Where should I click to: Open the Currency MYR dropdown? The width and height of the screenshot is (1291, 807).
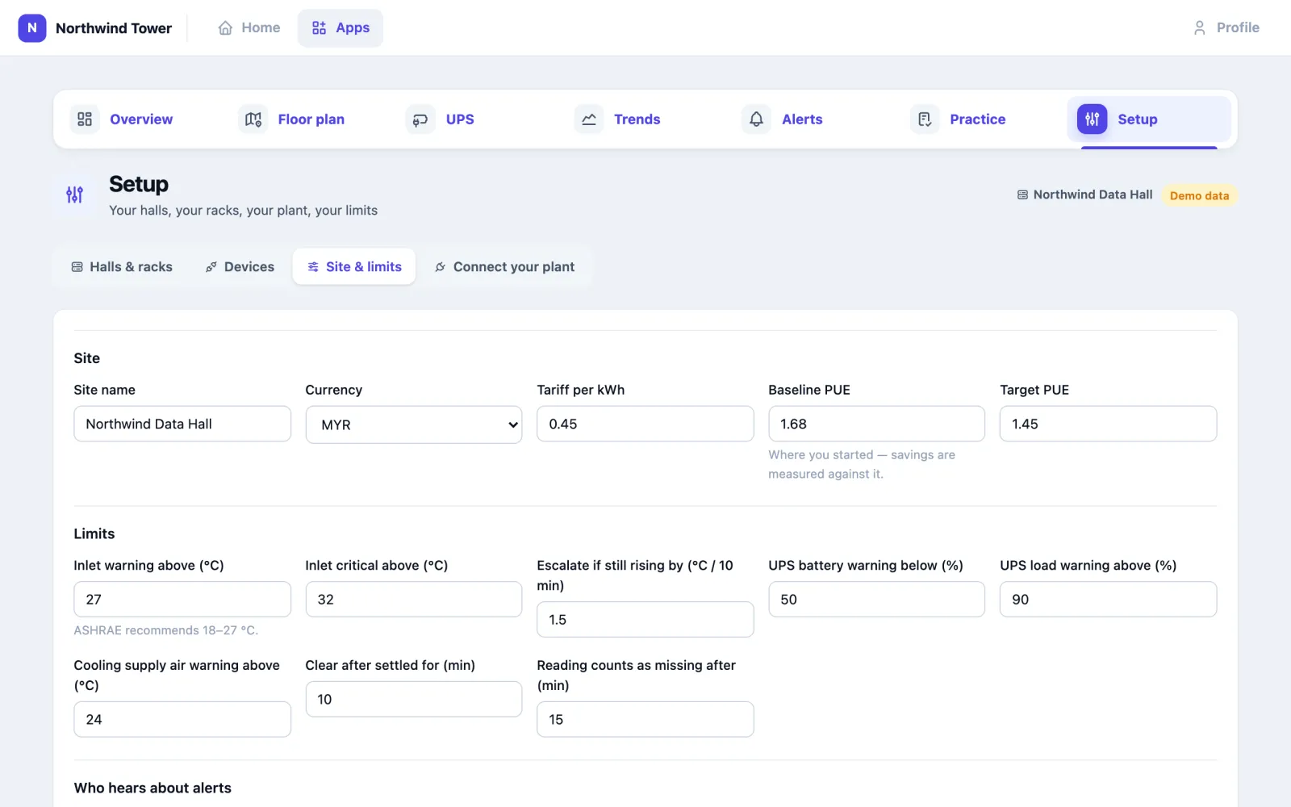pos(414,424)
